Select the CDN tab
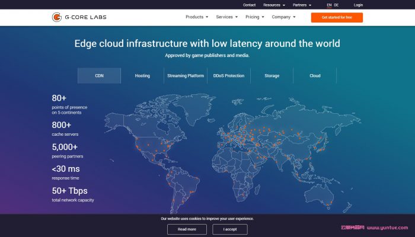This screenshot has height=237, width=415. (x=99, y=76)
